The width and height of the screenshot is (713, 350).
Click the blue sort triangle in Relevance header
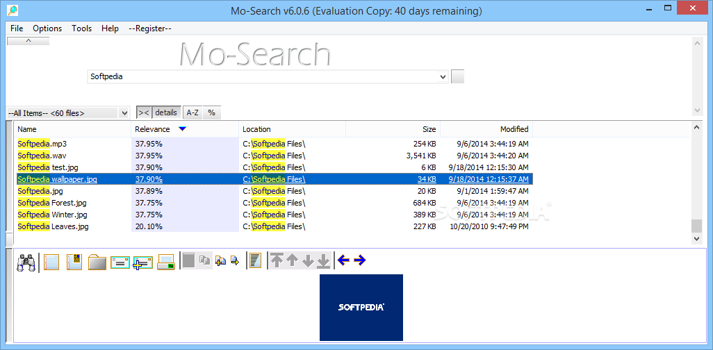coord(182,129)
